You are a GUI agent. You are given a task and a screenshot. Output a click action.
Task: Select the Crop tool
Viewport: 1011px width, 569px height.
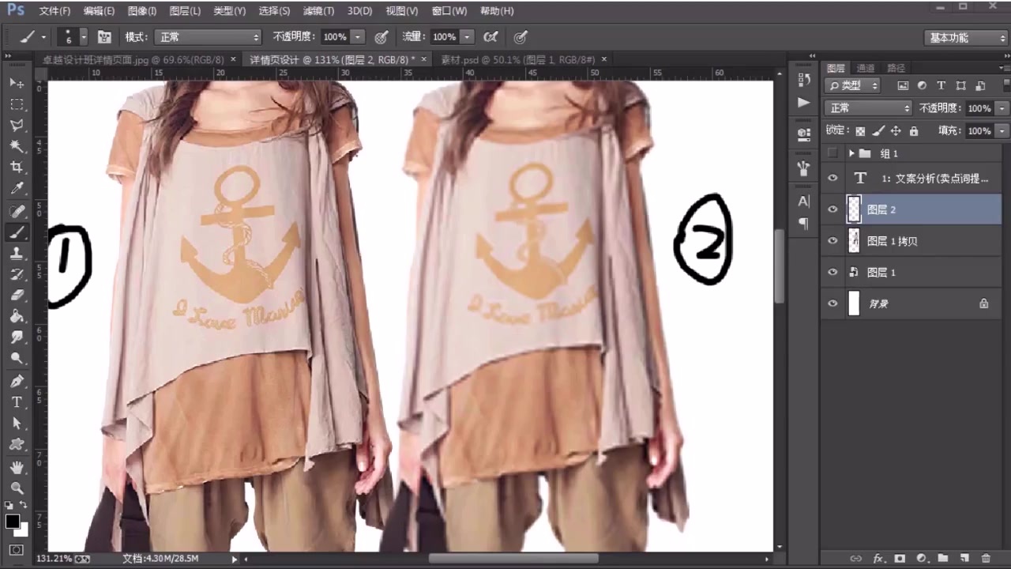pyautogui.click(x=17, y=168)
